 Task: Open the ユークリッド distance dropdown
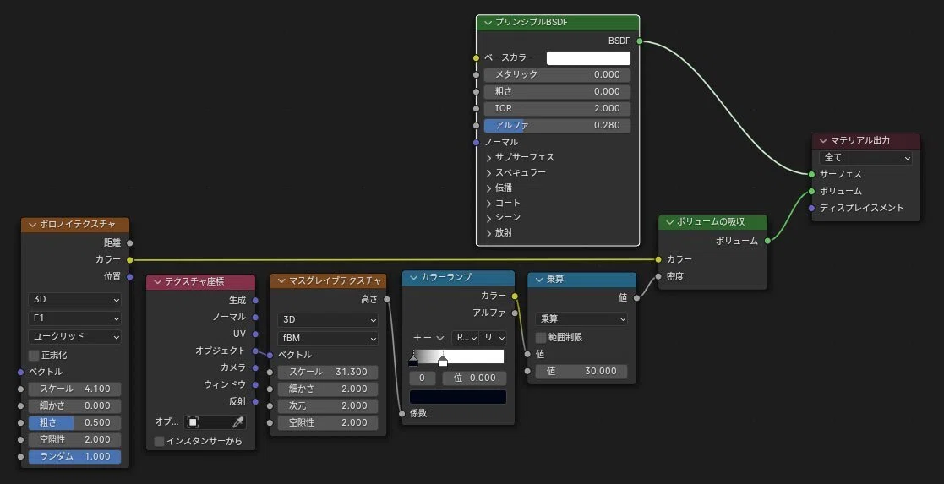[74, 336]
